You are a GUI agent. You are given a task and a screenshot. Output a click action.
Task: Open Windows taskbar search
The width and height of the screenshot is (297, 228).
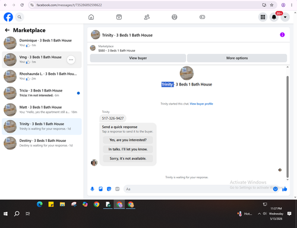(x=17, y=214)
